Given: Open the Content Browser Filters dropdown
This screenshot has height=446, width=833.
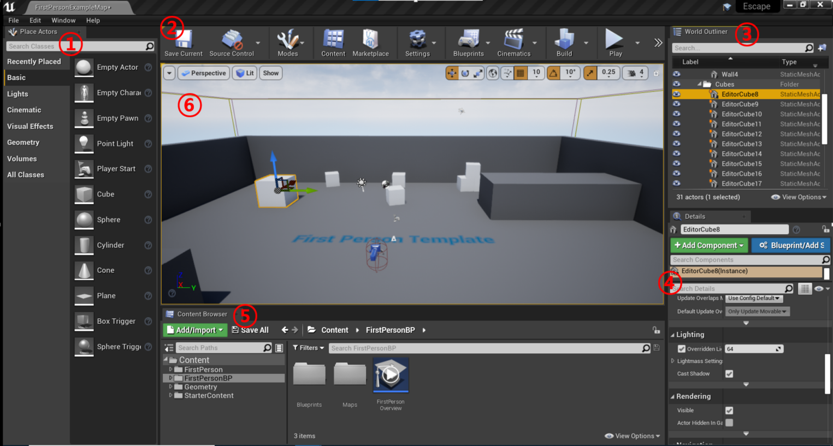Looking at the screenshot, I should pos(308,348).
